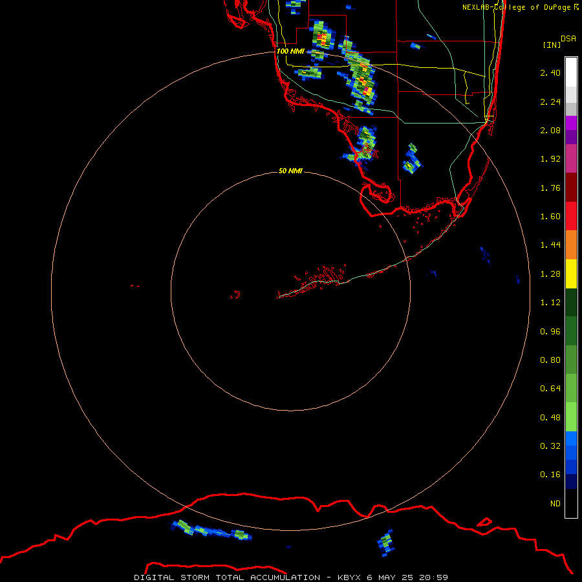Click the DSA product label
582x582 pixels.
pos(568,39)
